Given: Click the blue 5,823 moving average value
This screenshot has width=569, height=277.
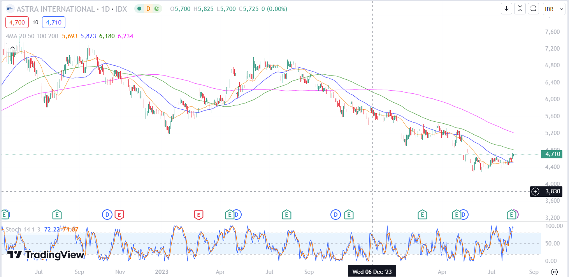Looking at the screenshot, I should [x=88, y=36].
